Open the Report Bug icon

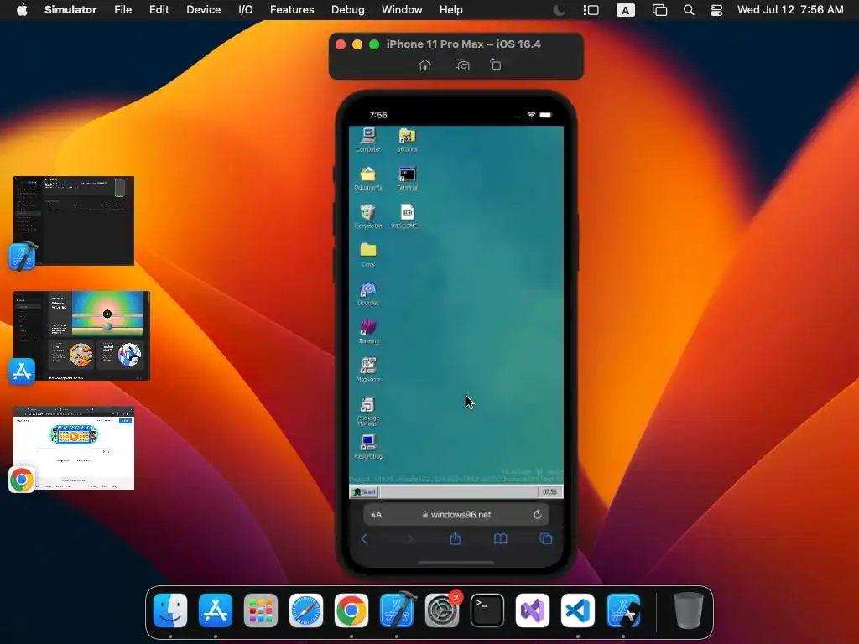point(368,447)
